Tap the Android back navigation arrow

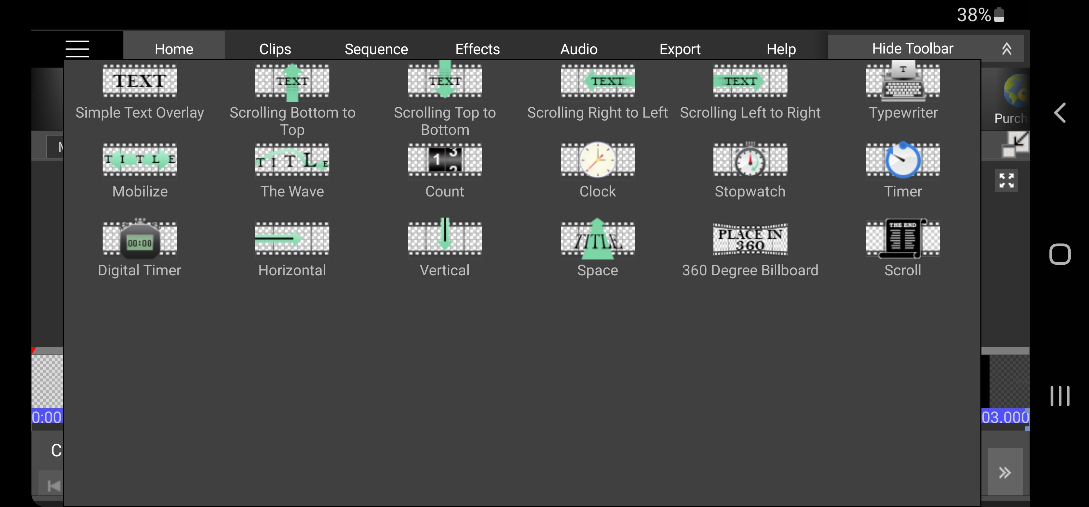pos(1060,113)
